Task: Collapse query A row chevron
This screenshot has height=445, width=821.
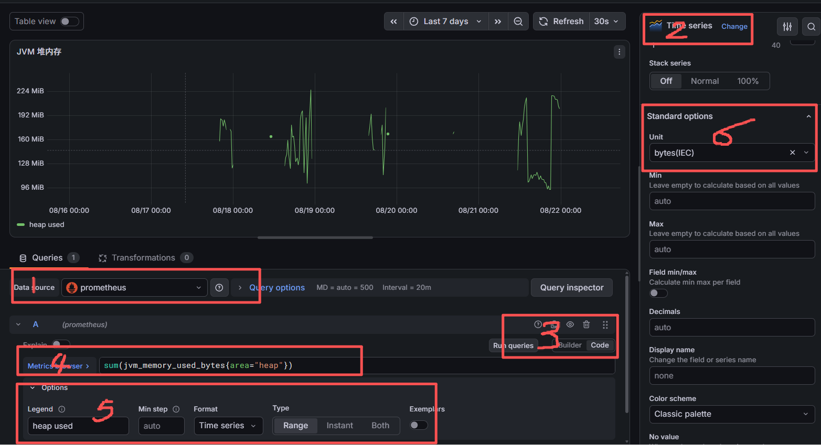Action: 18,324
